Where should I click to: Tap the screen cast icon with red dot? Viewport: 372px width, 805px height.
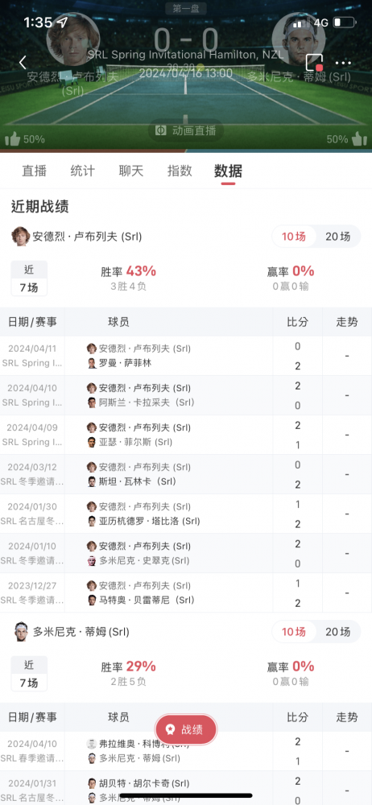[x=314, y=63]
